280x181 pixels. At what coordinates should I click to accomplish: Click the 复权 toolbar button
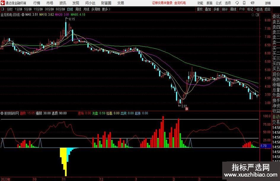pyautogui.click(x=200, y=9)
